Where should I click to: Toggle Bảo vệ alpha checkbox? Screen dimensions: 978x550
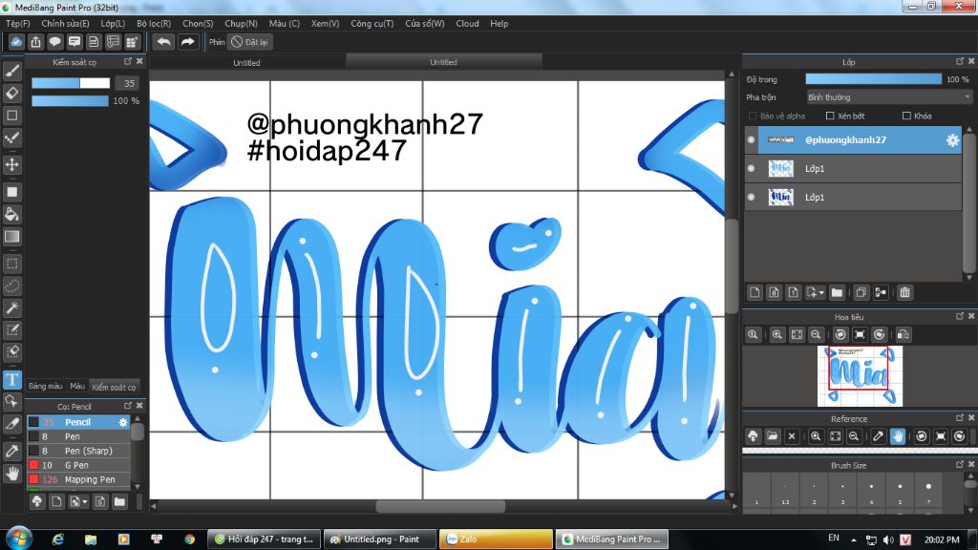coord(753,116)
